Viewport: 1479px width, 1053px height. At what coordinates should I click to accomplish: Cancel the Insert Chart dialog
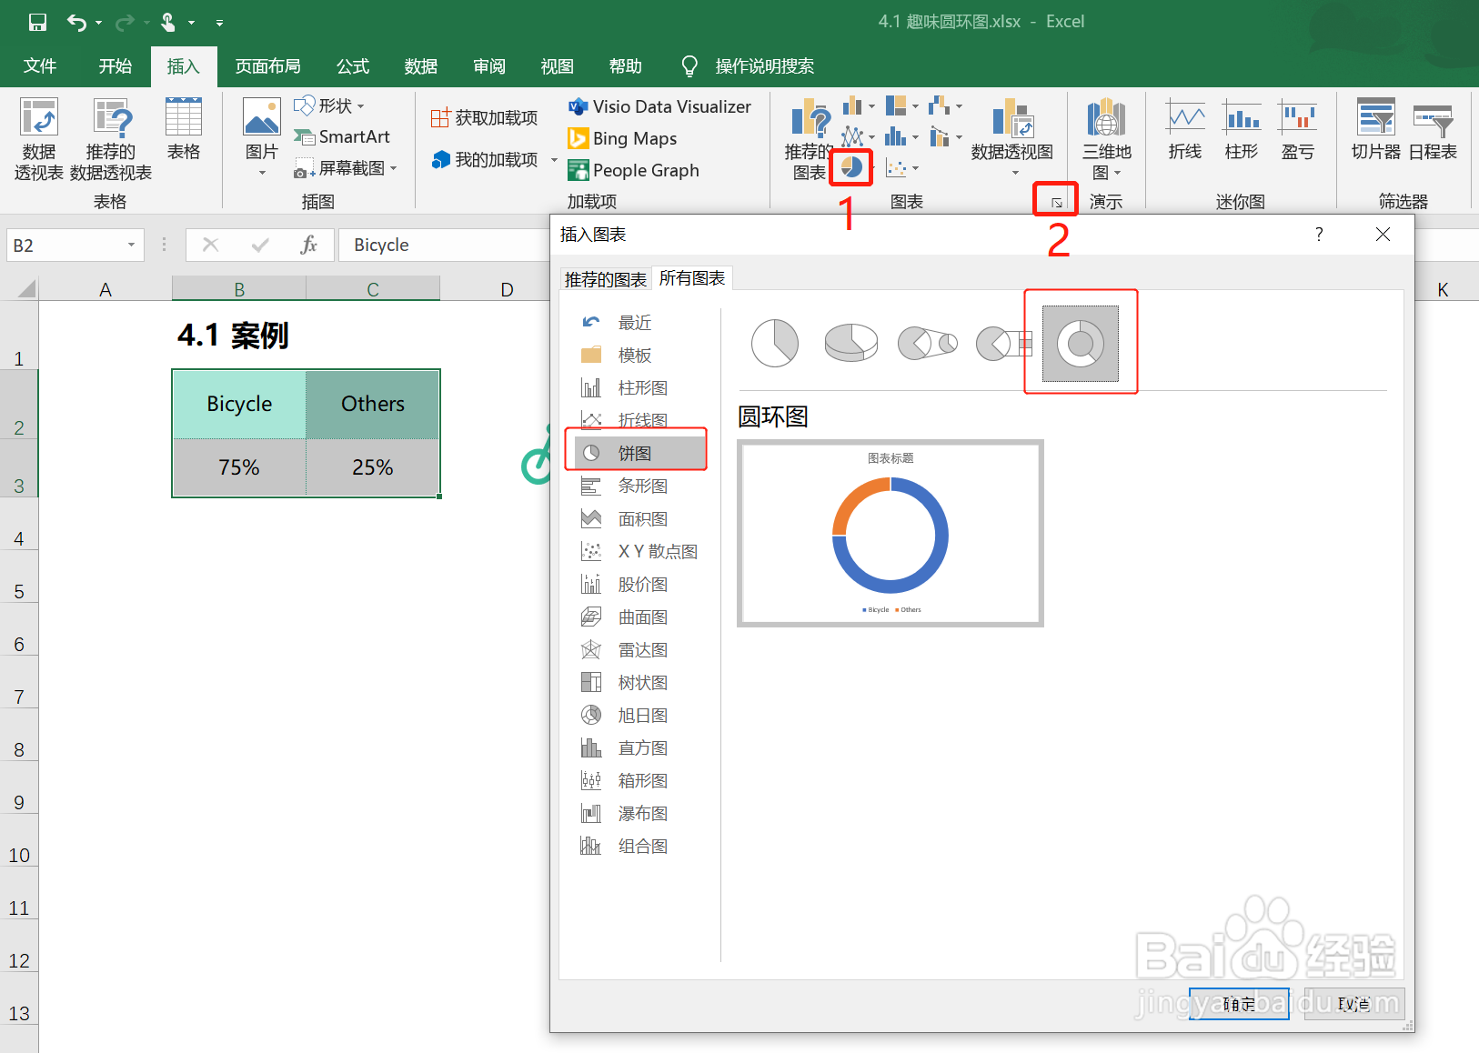(1354, 1004)
